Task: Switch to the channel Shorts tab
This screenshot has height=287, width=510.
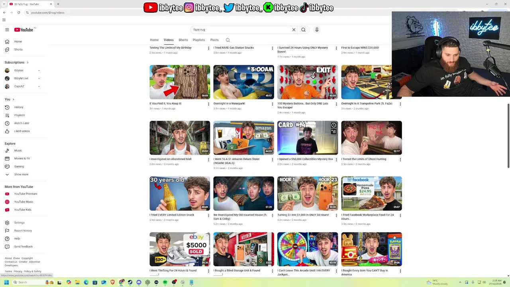Action: (x=183, y=40)
